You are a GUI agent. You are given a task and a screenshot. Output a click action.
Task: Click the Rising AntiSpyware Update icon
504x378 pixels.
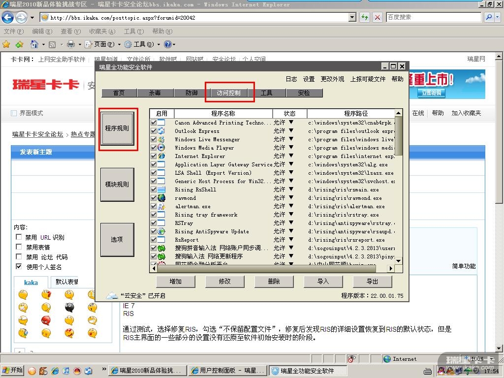tap(161, 231)
